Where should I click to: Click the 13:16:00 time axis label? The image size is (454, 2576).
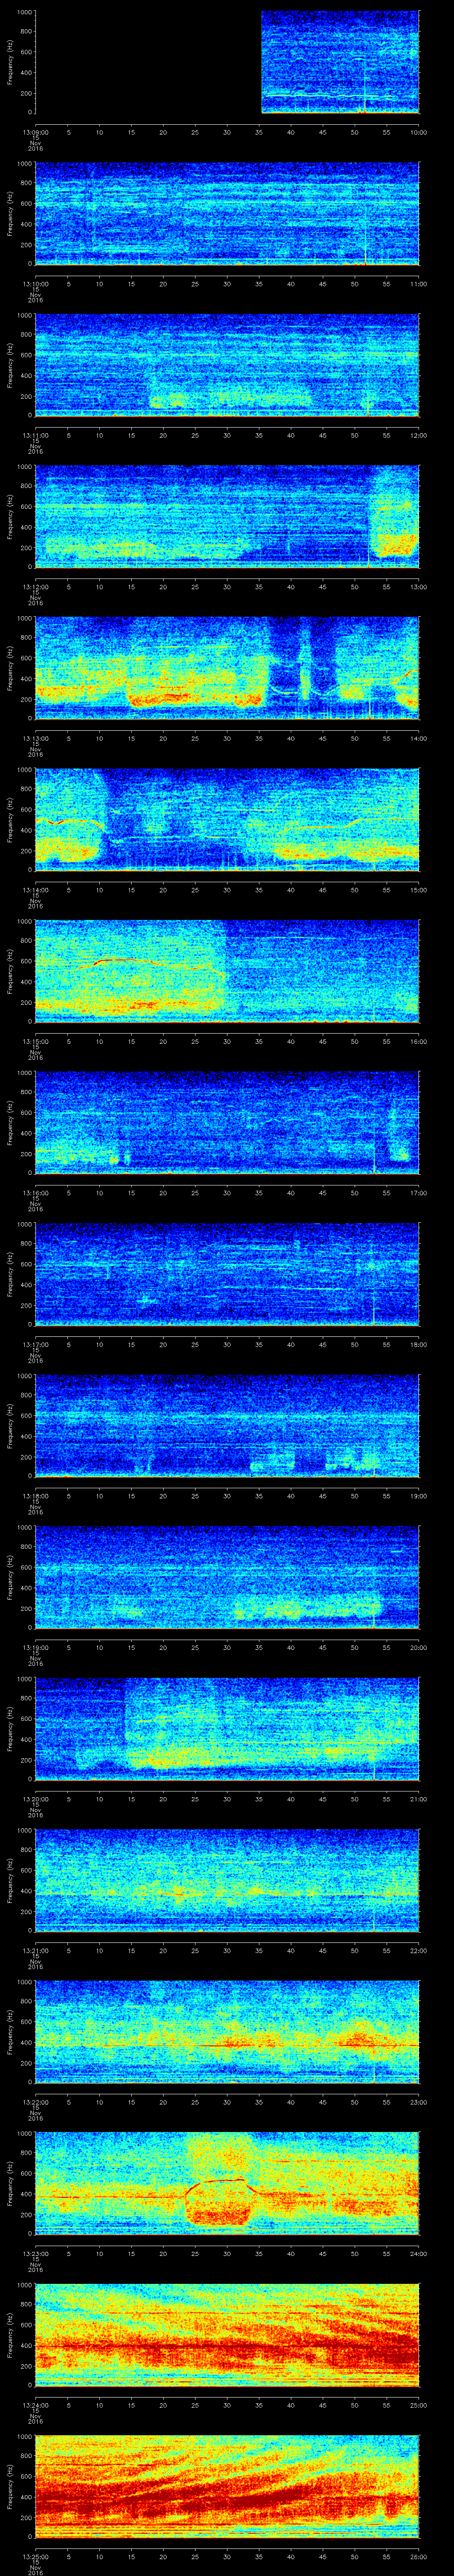coord(35,1193)
